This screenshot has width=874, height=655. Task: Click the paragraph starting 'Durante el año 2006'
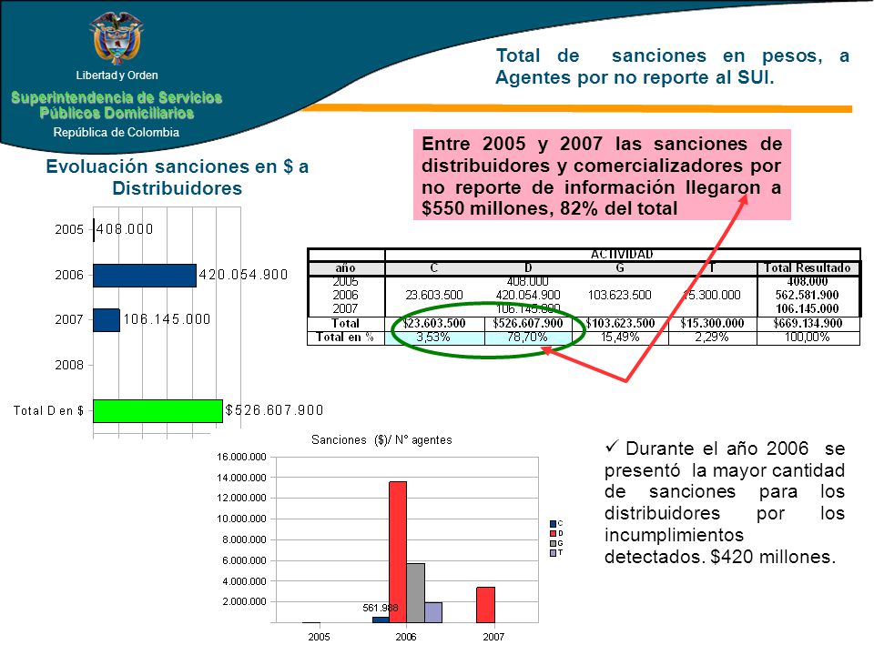tap(725, 502)
